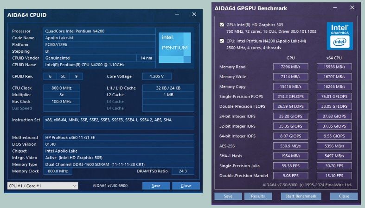
Task: Click the GPU AES-256 value 530.9 MB/s
Action: 290,146
